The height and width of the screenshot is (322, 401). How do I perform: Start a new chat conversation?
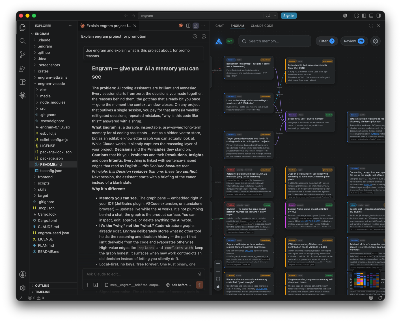pyautogui.click(x=204, y=36)
